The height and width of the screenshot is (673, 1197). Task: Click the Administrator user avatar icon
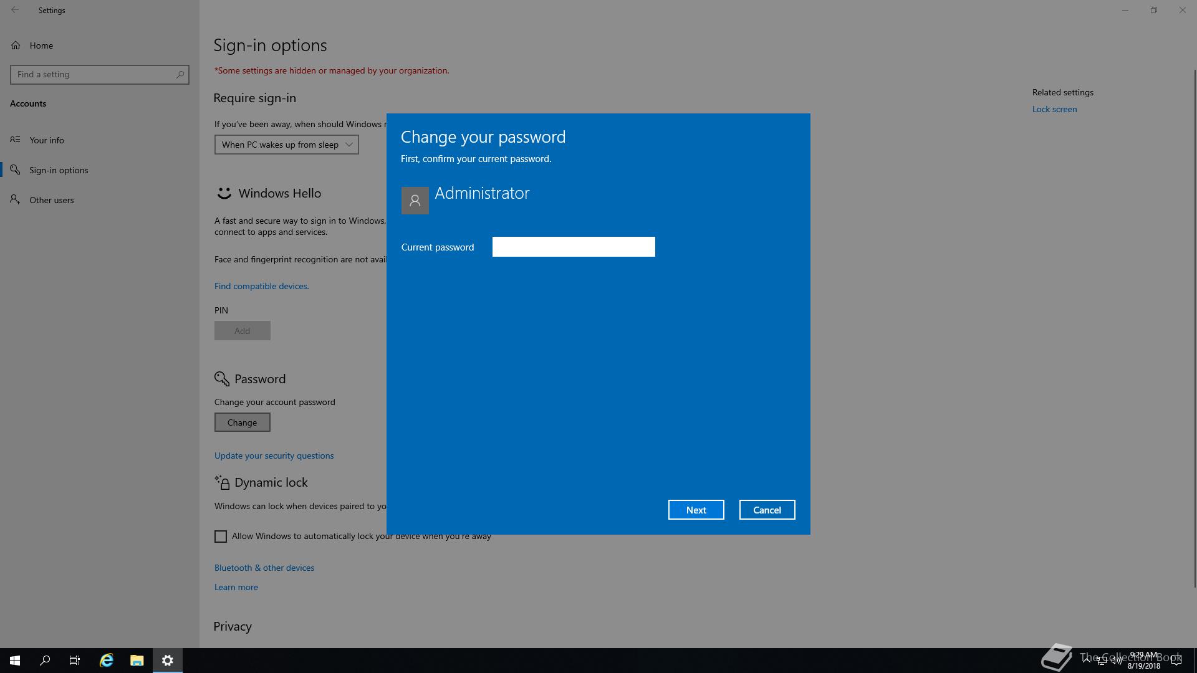(x=415, y=201)
